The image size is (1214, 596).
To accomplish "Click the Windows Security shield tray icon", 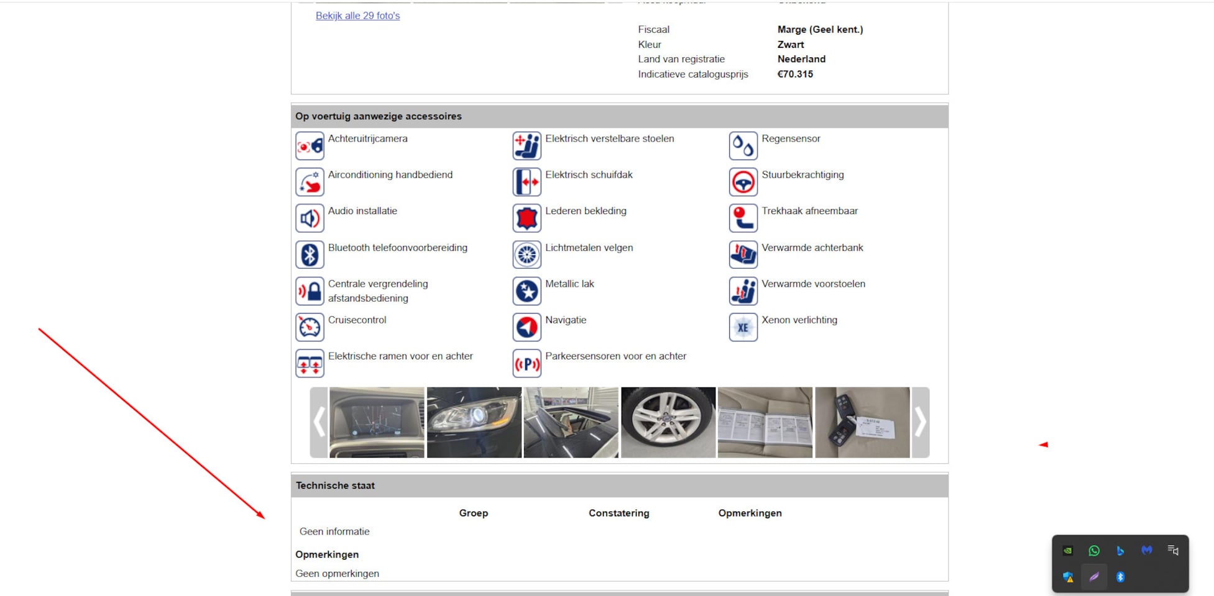I will coord(1068,577).
